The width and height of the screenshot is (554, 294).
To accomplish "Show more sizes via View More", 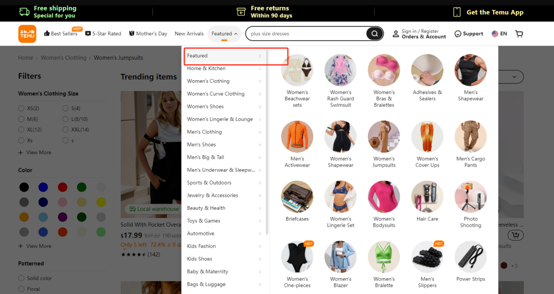I will pos(35,153).
